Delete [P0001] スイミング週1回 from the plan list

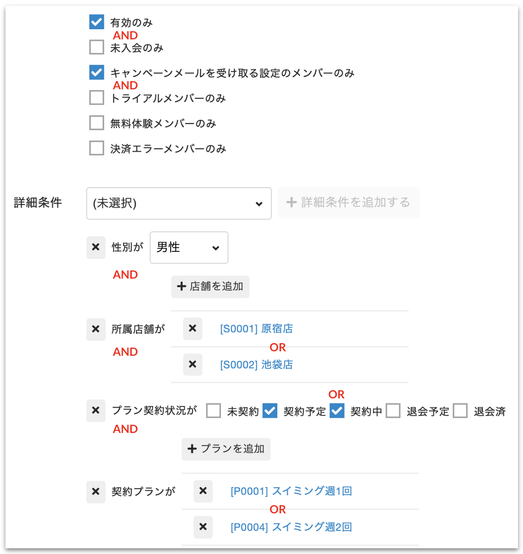[203, 491]
